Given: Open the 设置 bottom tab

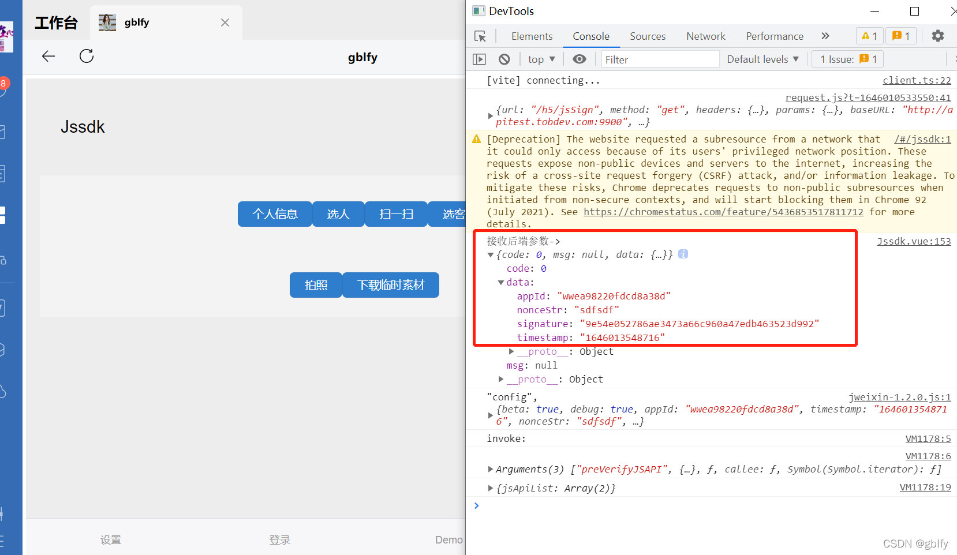Looking at the screenshot, I should 111,540.
